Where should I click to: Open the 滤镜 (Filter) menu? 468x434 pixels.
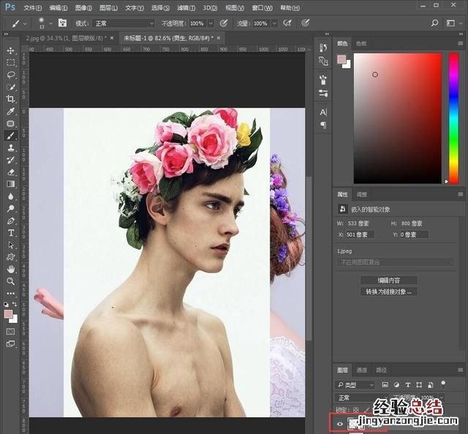(x=186, y=7)
